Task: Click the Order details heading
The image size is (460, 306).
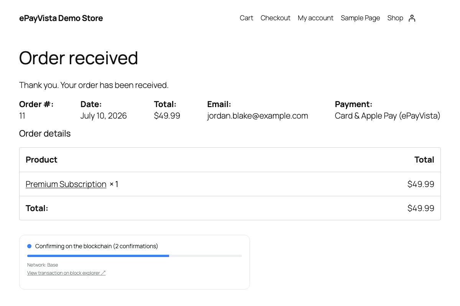Action: pos(45,133)
